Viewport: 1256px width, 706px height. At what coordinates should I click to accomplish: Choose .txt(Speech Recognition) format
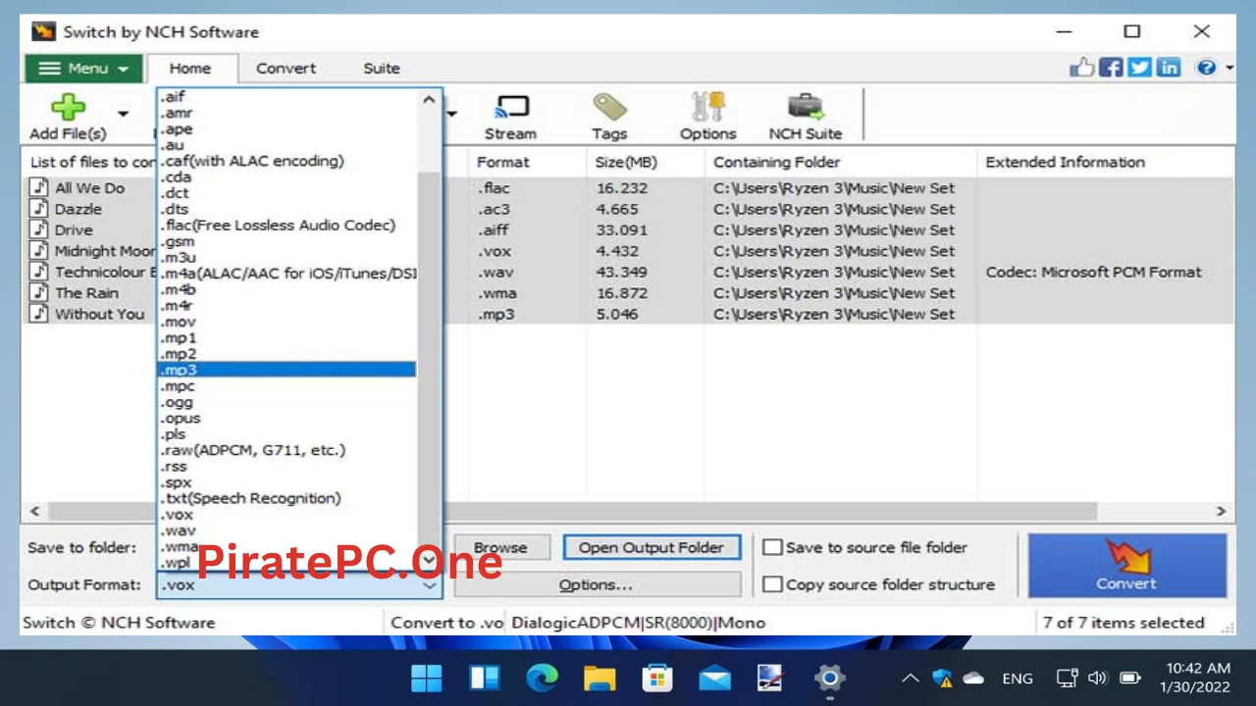point(287,498)
